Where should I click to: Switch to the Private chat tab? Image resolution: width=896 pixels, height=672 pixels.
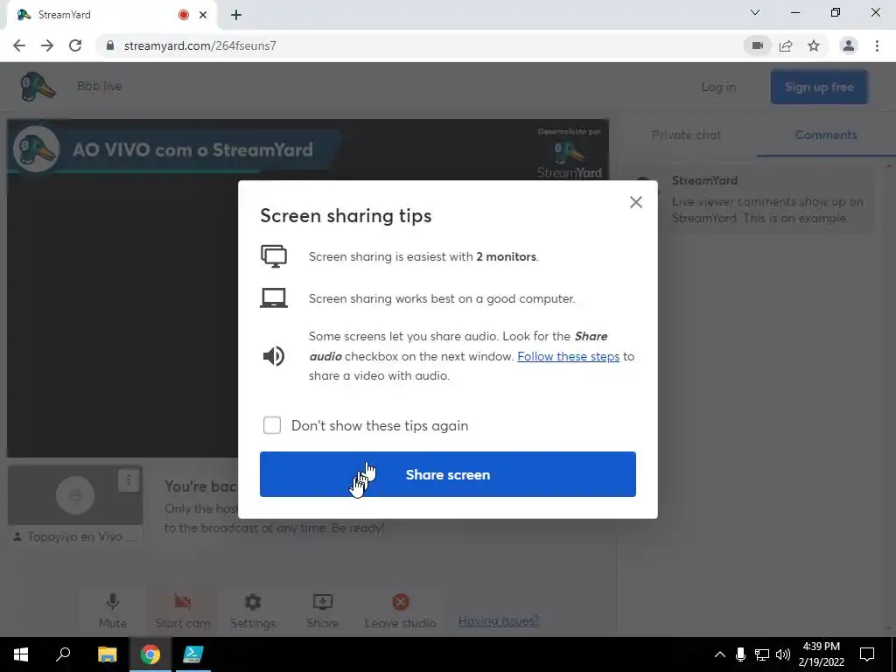click(686, 135)
